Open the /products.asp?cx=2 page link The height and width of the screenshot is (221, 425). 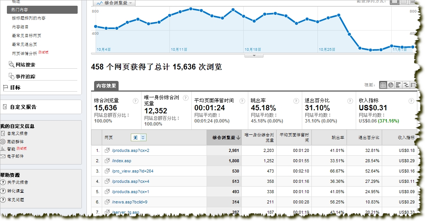[x=130, y=150]
